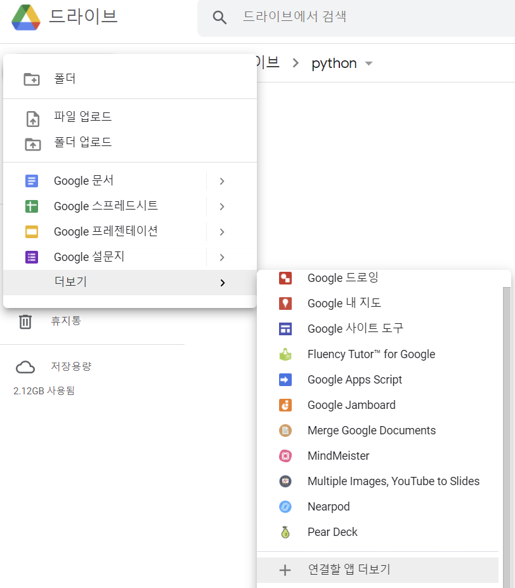Select Google Apps Script entry

point(378,380)
